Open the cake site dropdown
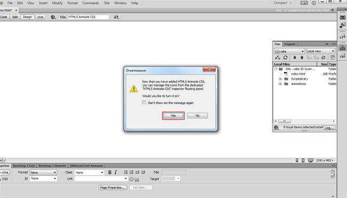 [x=289, y=51]
